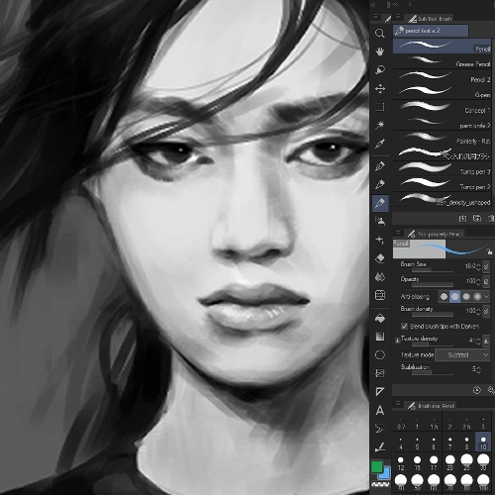Click the blue sub color swatch
The width and height of the screenshot is (495, 495).
386,474
